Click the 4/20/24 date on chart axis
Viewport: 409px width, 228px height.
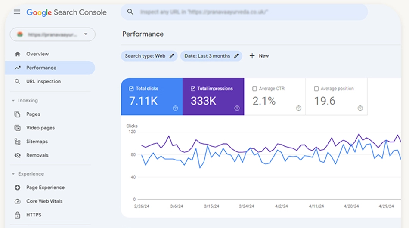351,206
